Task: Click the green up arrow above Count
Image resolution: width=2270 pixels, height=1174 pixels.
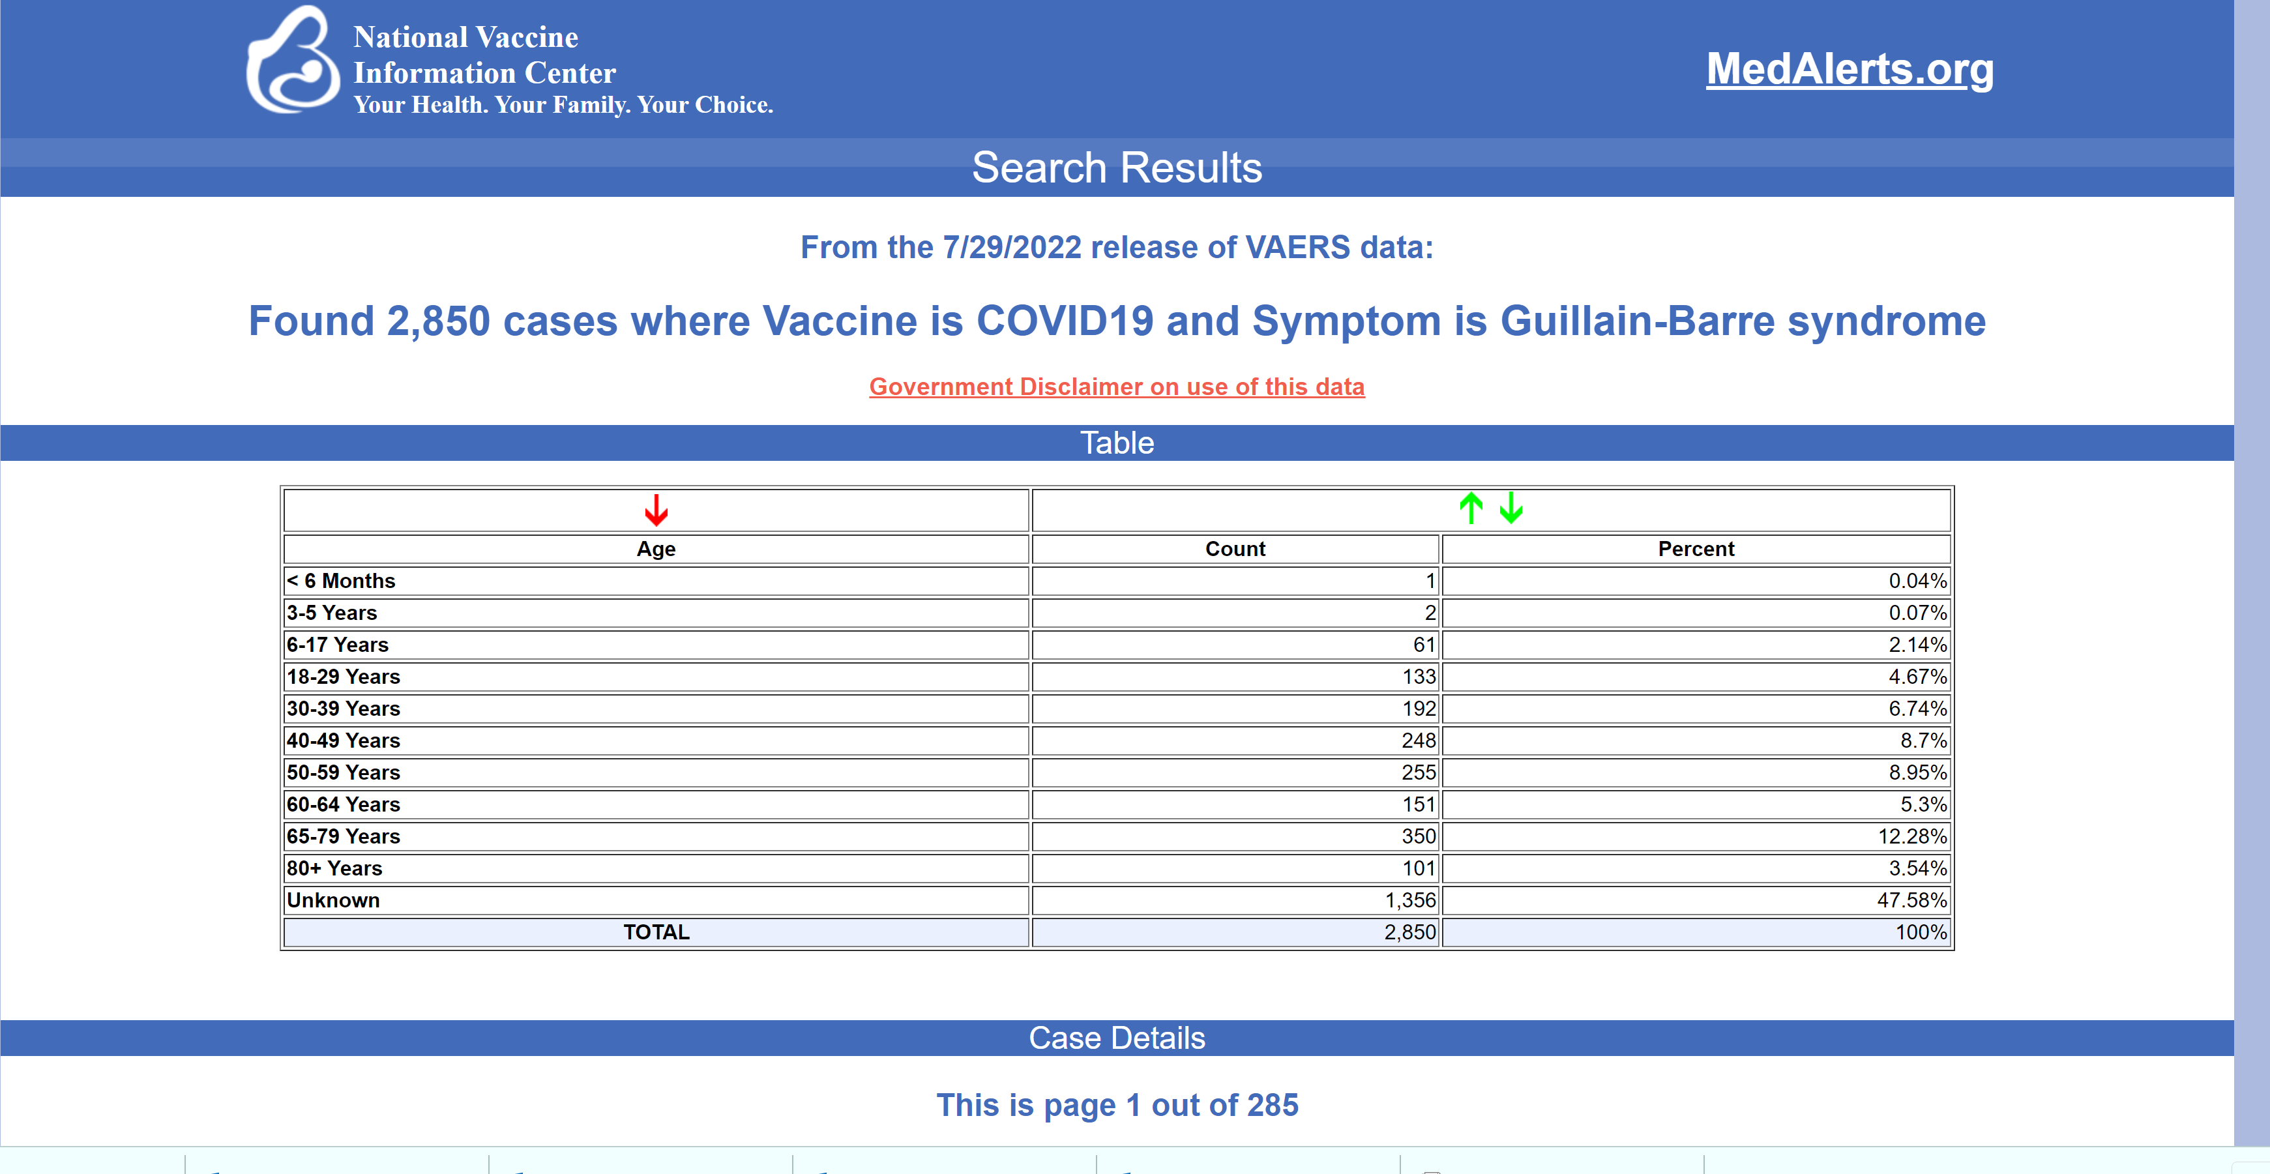Action: [x=1471, y=508]
